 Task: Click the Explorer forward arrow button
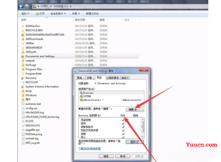coord(27,6)
